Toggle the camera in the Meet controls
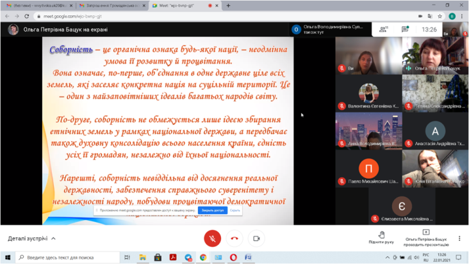 tap(256, 238)
